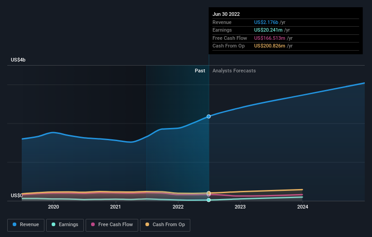Click the Revenue row label in tooltip

222,22
